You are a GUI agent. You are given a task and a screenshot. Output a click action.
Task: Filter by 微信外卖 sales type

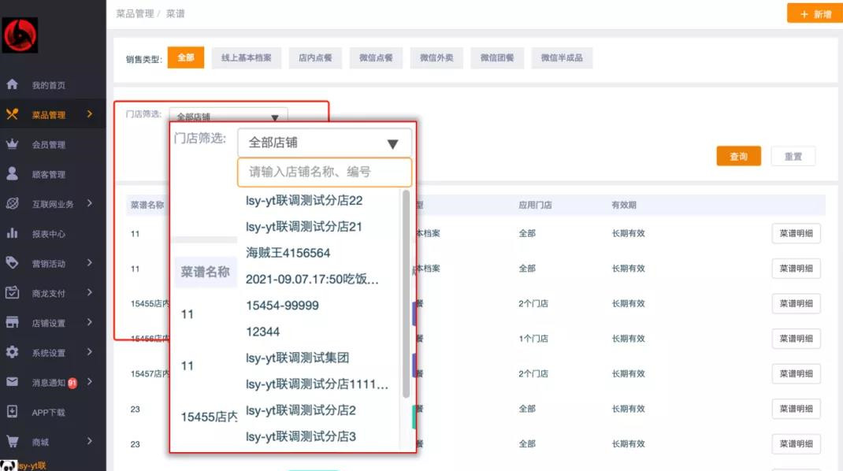[436, 58]
